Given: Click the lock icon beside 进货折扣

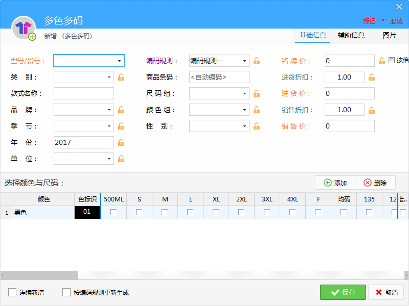Looking at the screenshot, I should click(372, 78).
